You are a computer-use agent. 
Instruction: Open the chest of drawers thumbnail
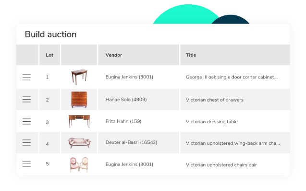pos(79,100)
